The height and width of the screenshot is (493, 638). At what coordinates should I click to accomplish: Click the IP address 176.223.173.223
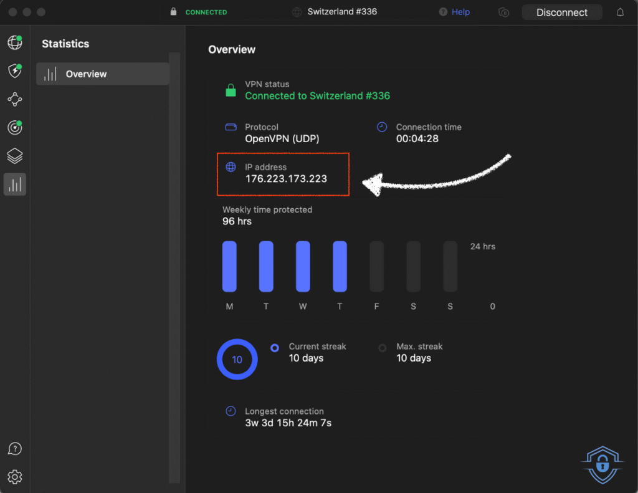point(286,179)
